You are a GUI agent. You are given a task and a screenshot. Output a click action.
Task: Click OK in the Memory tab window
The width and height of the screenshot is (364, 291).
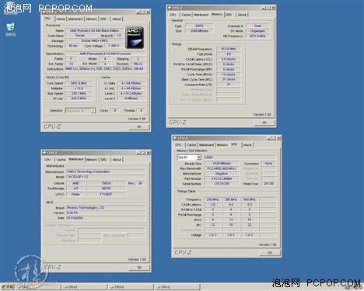click(264, 123)
